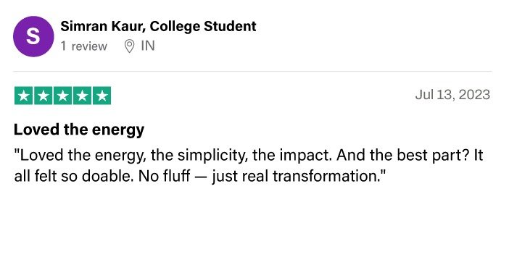Click the word 'College Student' in the heading
This screenshot has height=278, width=509.
point(203,26)
